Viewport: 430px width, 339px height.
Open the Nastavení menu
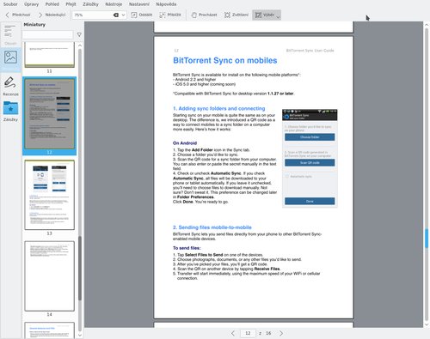pos(139,4)
